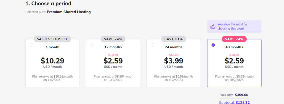Choose the $3.99 per month plan card
The height and width of the screenshot is (104, 284).
pos(174,63)
